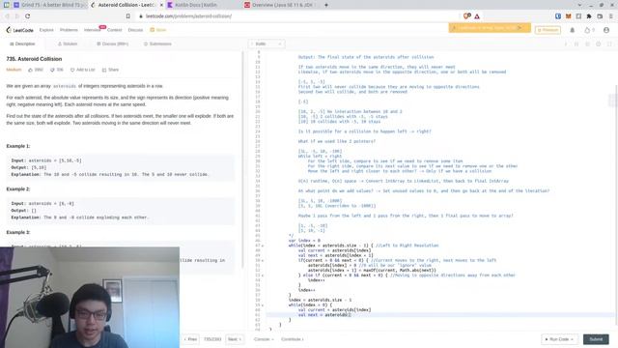
Task: Open a new browser tab
Action: (326, 5)
